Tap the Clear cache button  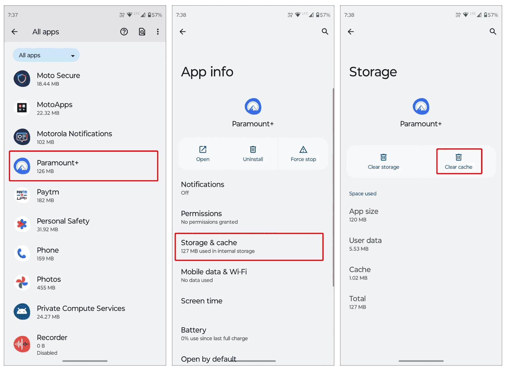[459, 162]
